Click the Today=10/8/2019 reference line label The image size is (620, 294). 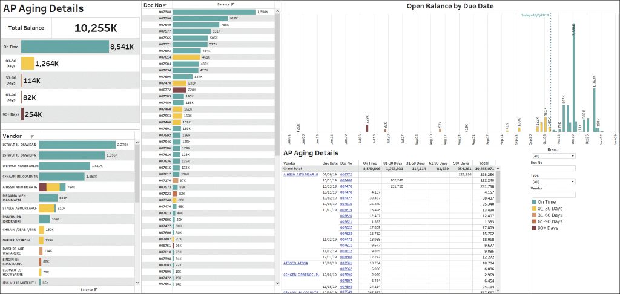(x=535, y=15)
